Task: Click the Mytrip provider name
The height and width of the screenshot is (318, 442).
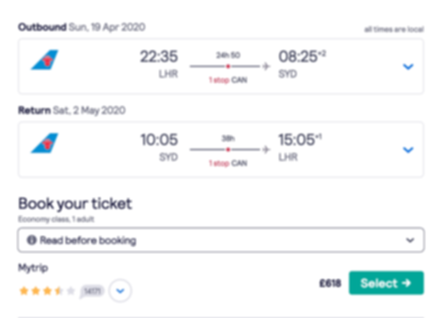Action: click(x=33, y=268)
